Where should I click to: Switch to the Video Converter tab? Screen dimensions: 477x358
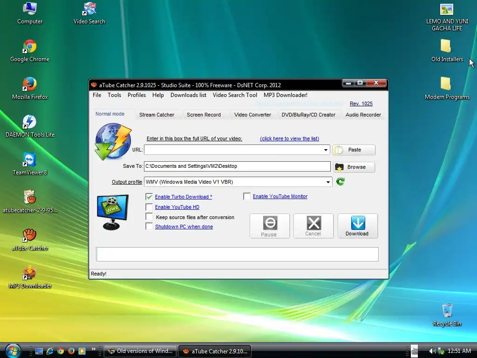pyautogui.click(x=252, y=115)
